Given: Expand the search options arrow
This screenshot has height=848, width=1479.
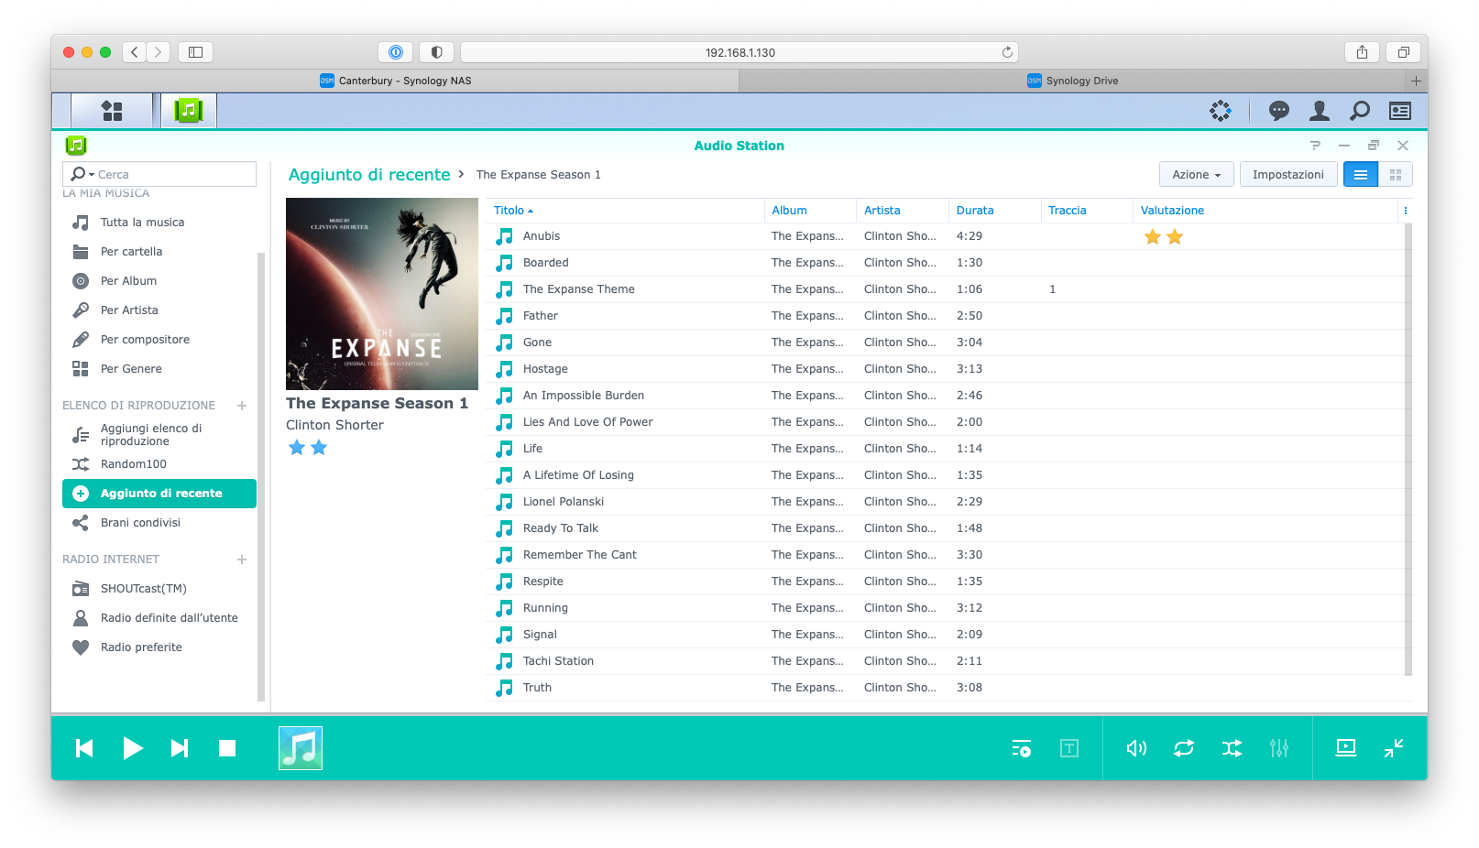Looking at the screenshot, I should pyautogui.click(x=92, y=174).
